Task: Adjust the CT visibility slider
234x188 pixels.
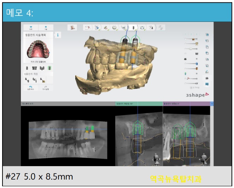Action: coord(192,84)
